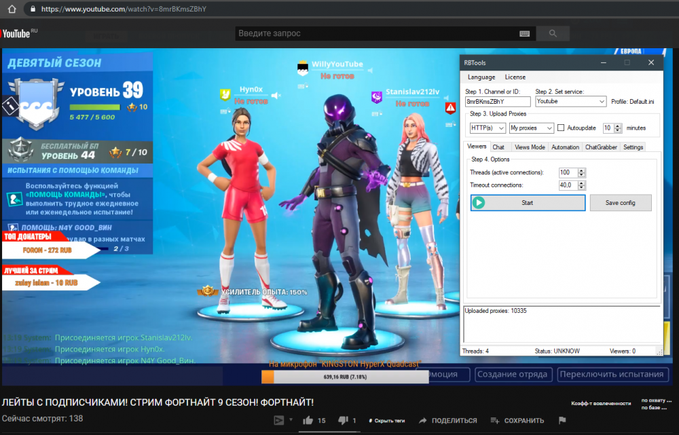Open the Youtube service dropdown
Viewport: 679px width, 435px height.
point(570,101)
